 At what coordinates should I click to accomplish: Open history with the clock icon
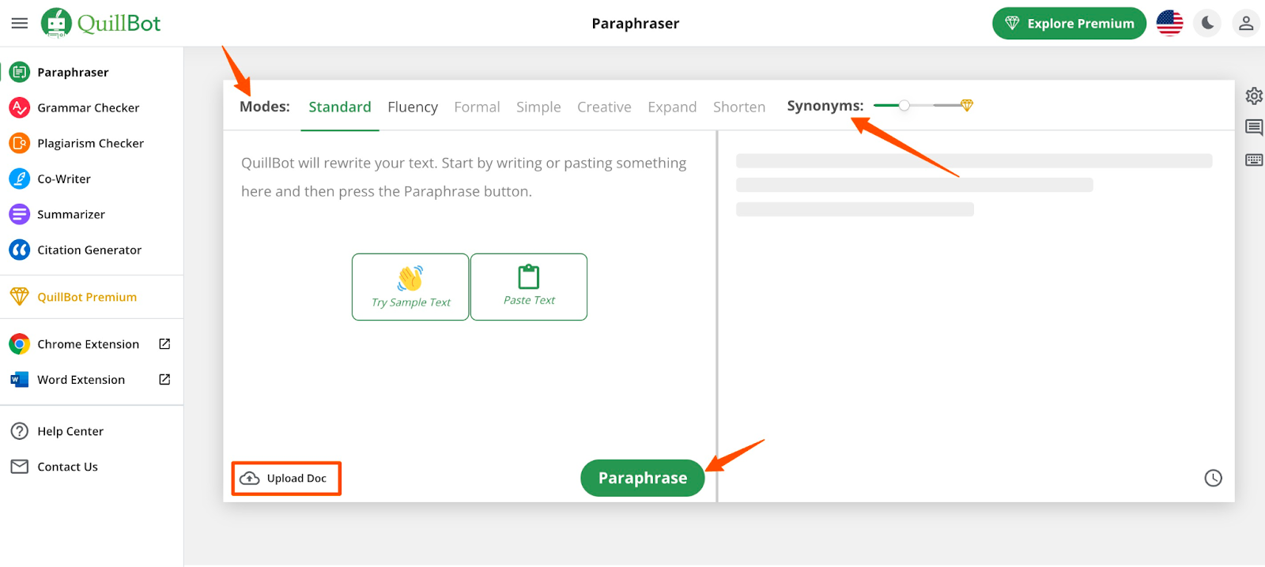click(1214, 478)
